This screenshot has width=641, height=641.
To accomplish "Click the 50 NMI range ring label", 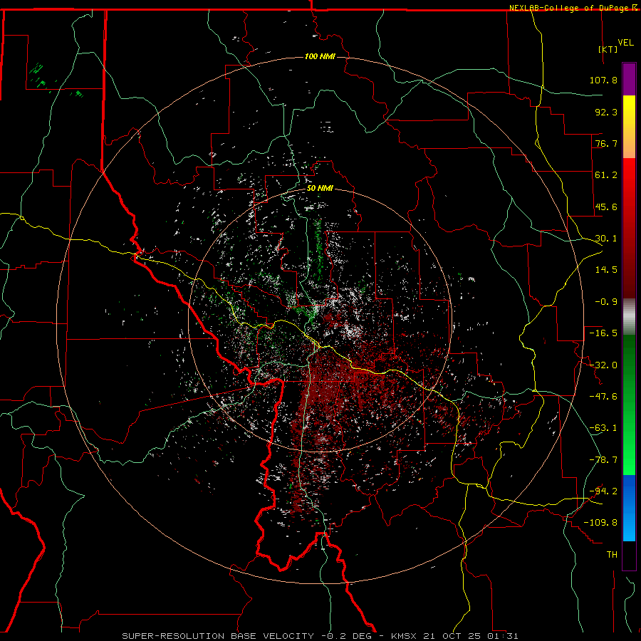I will click(x=320, y=189).
